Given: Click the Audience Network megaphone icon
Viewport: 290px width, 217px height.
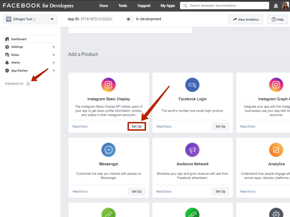Looking at the screenshot, I should [192, 150].
